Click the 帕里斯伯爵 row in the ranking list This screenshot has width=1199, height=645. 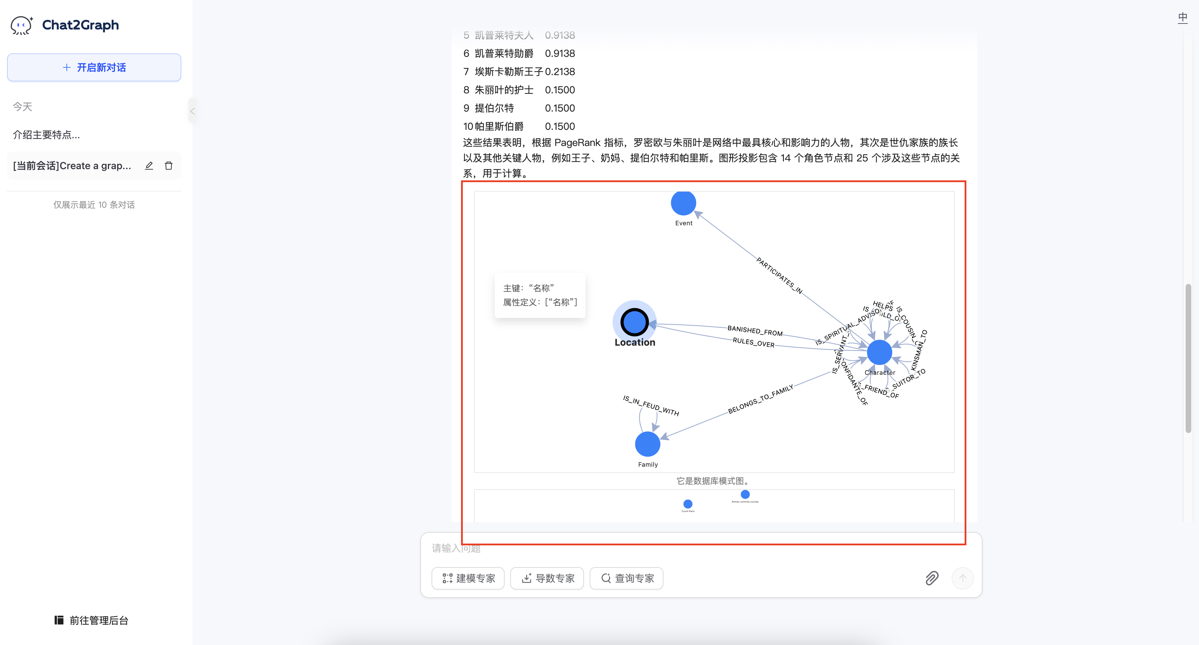click(519, 126)
